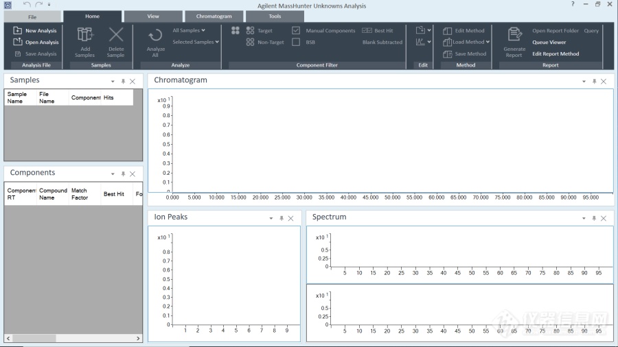This screenshot has width=618, height=347.
Task: Click the chromatogram peak icon in Edit group
Action: pos(420,41)
